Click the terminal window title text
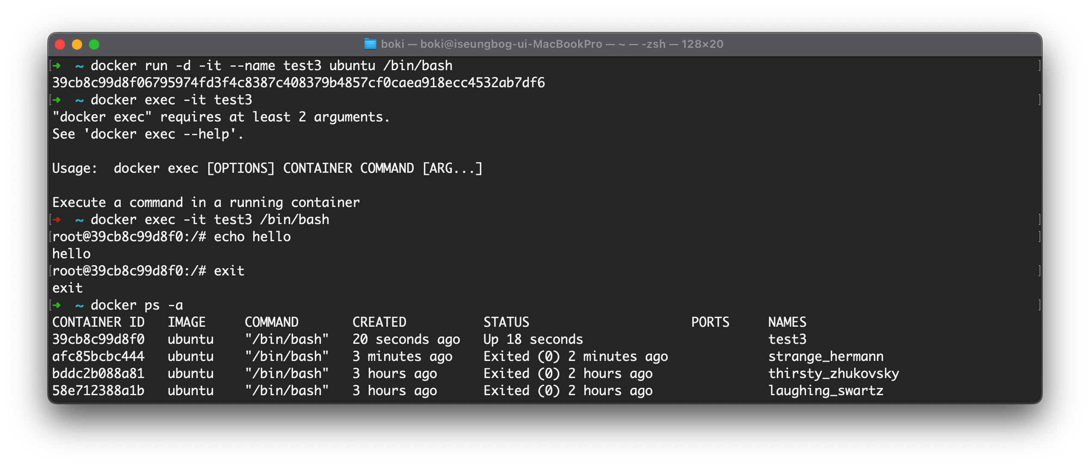The image size is (1090, 467). (x=552, y=44)
